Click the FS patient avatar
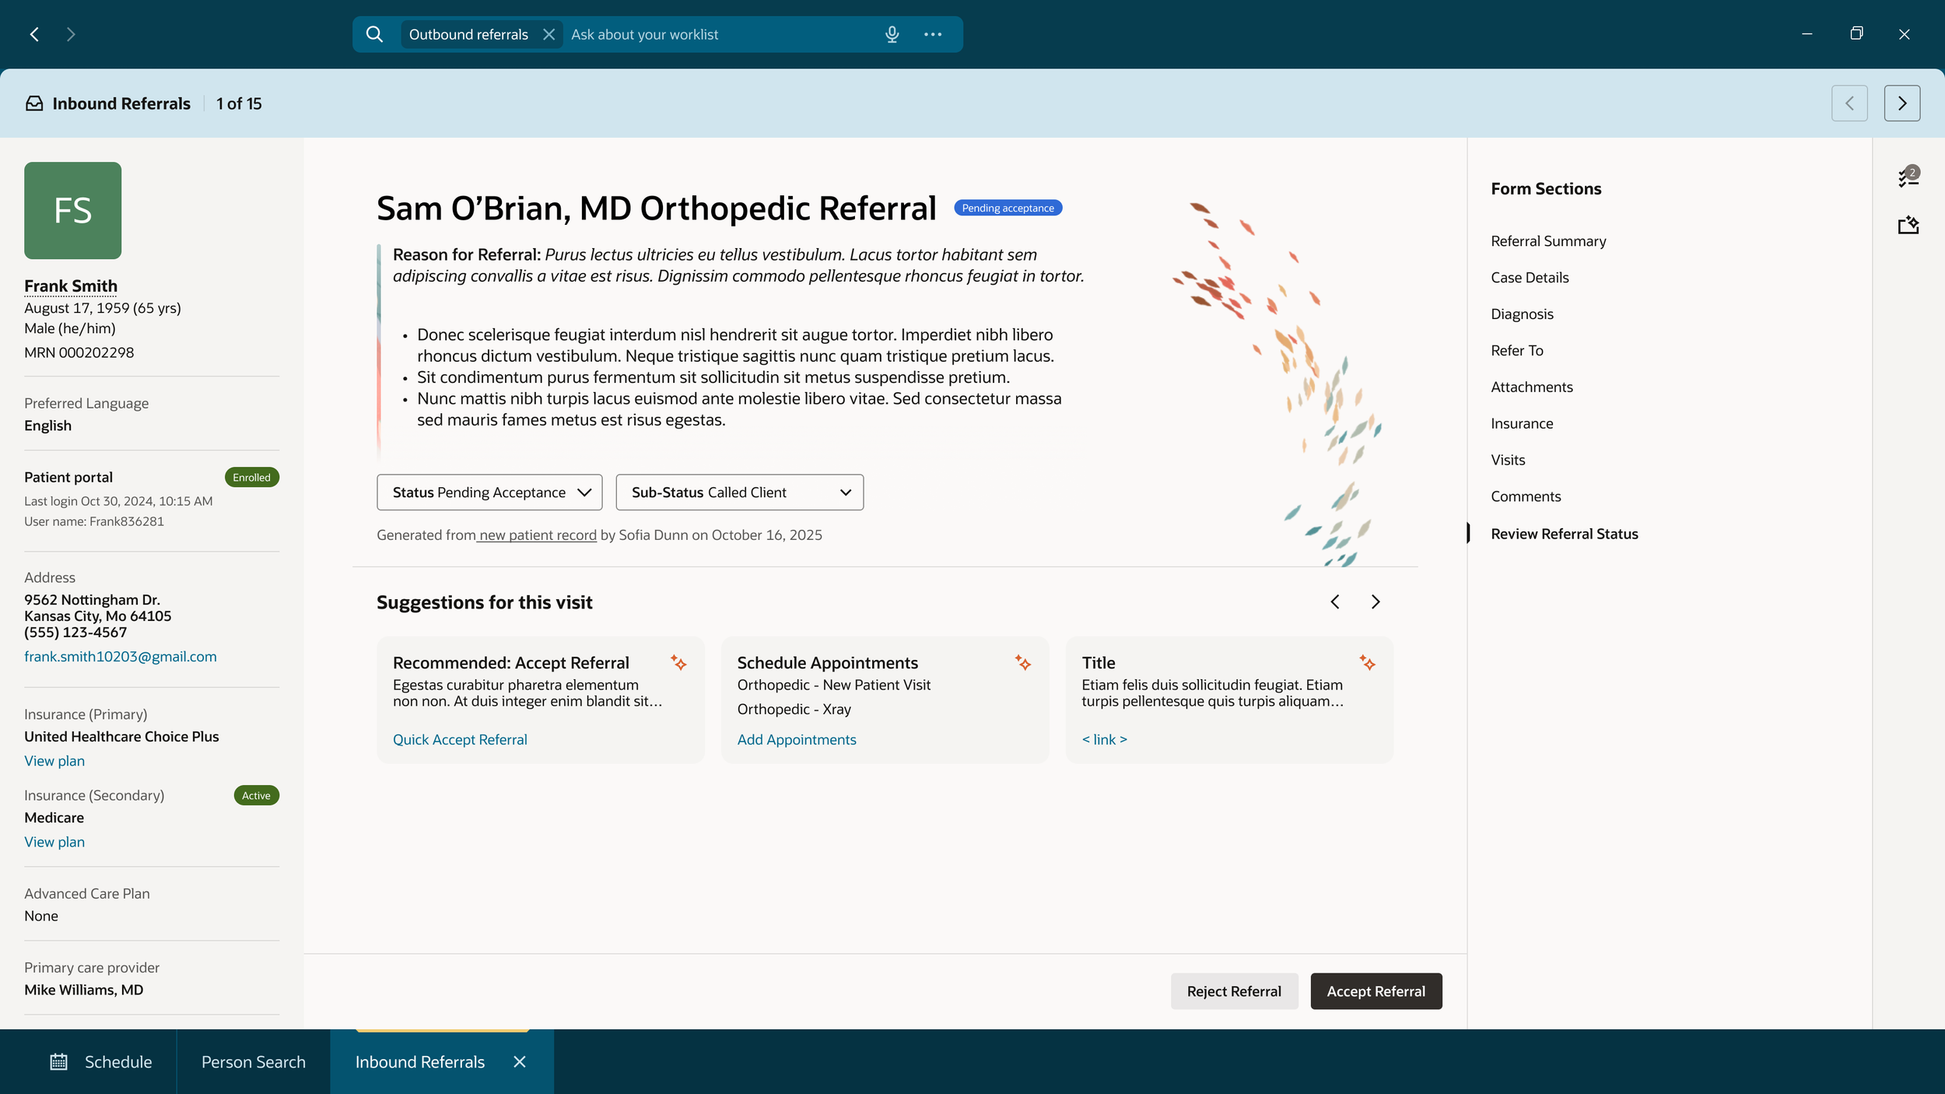 coord(72,210)
